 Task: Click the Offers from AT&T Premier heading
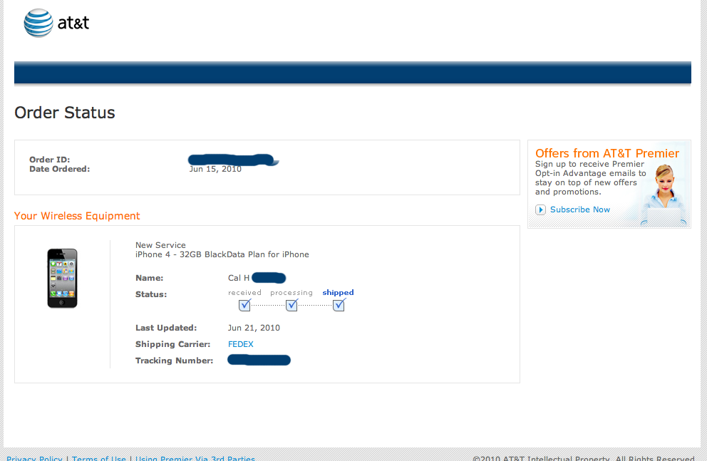607,153
